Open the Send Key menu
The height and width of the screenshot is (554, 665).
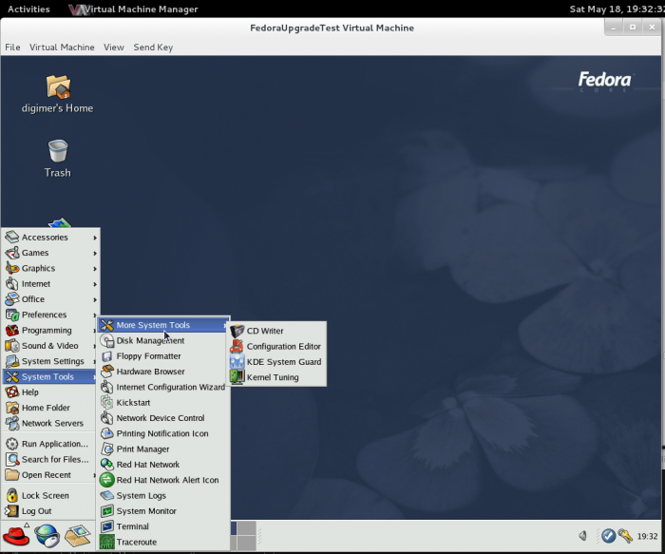pyautogui.click(x=152, y=47)
